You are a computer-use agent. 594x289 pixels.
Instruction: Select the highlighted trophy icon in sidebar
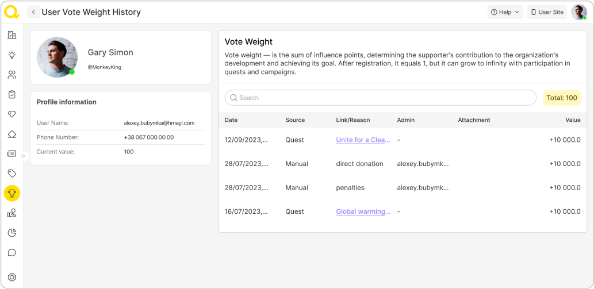(12, 193)
